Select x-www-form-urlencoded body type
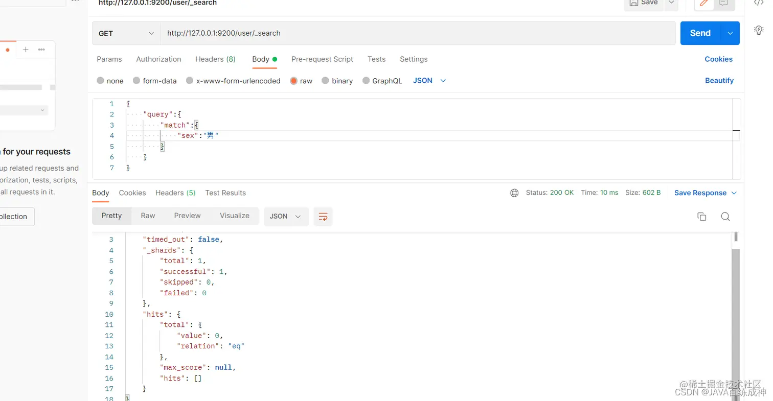Image resolution: width=773 pixels, height=401 pixels. 233,81
